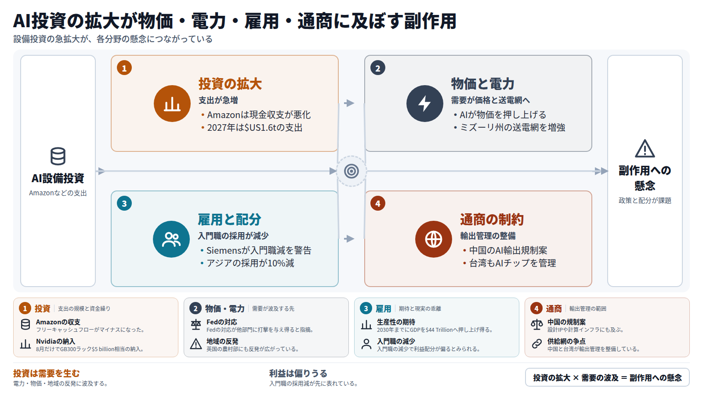Select the 雇用と配分 card heading
The height and width of the screenshot is (395, 703).
[x=229, y=219]
